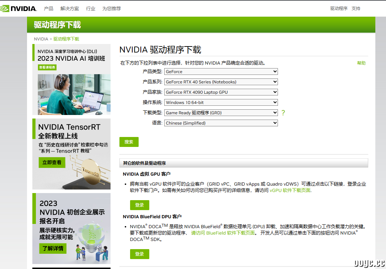Go to 驱动程序 in top navigation

pos(339,9)
